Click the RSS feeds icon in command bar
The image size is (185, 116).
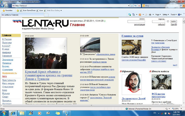(140, 15)
